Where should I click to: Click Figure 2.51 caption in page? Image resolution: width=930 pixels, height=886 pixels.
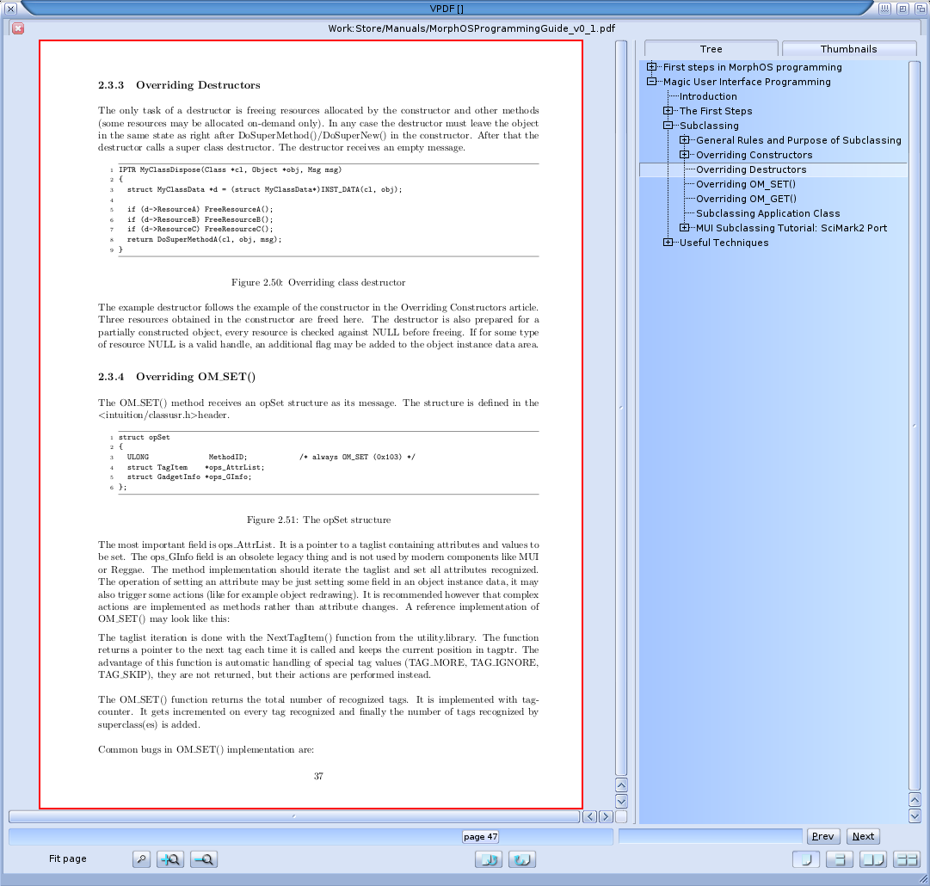[318, 520]
